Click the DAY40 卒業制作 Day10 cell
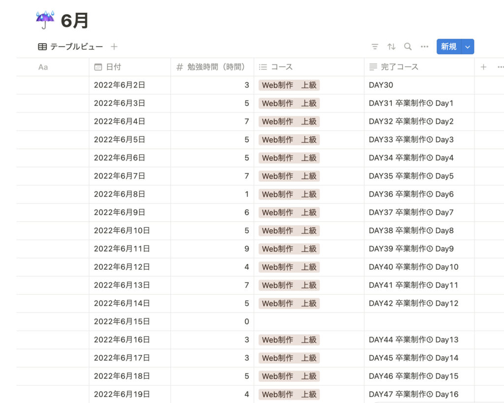 coord(413,267)
